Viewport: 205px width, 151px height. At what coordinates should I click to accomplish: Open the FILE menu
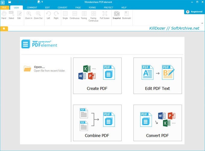[5, 8]
